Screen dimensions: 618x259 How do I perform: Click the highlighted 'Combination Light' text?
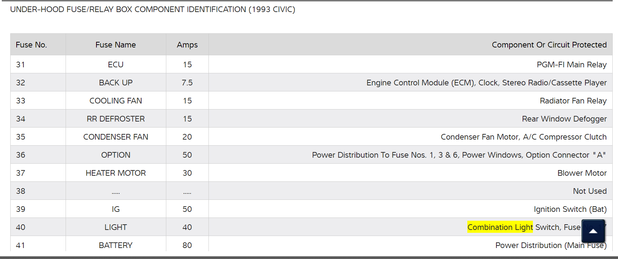tap(500, 227)
